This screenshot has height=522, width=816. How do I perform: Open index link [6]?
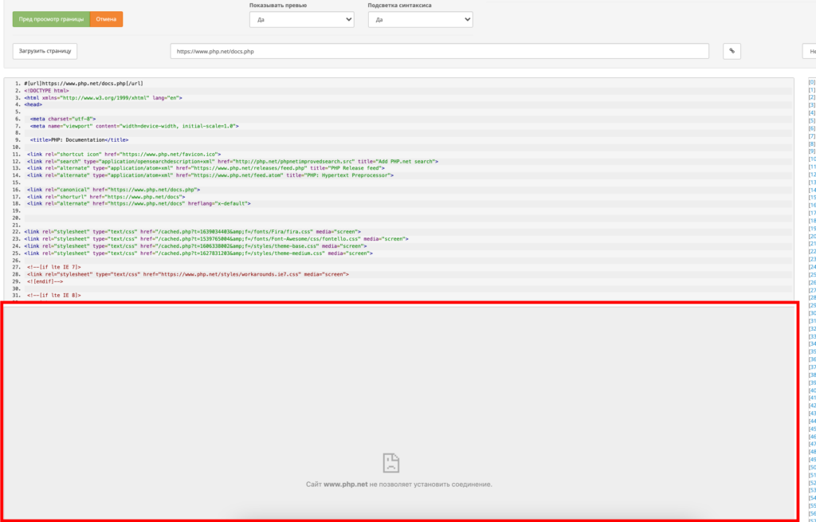[x=812, y=128]
